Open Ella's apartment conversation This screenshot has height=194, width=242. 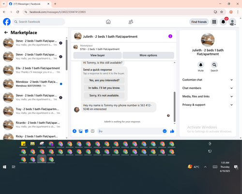click(33, 70)
